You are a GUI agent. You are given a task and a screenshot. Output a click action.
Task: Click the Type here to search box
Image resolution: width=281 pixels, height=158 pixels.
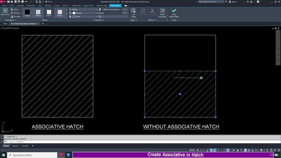tap(32, 155)
